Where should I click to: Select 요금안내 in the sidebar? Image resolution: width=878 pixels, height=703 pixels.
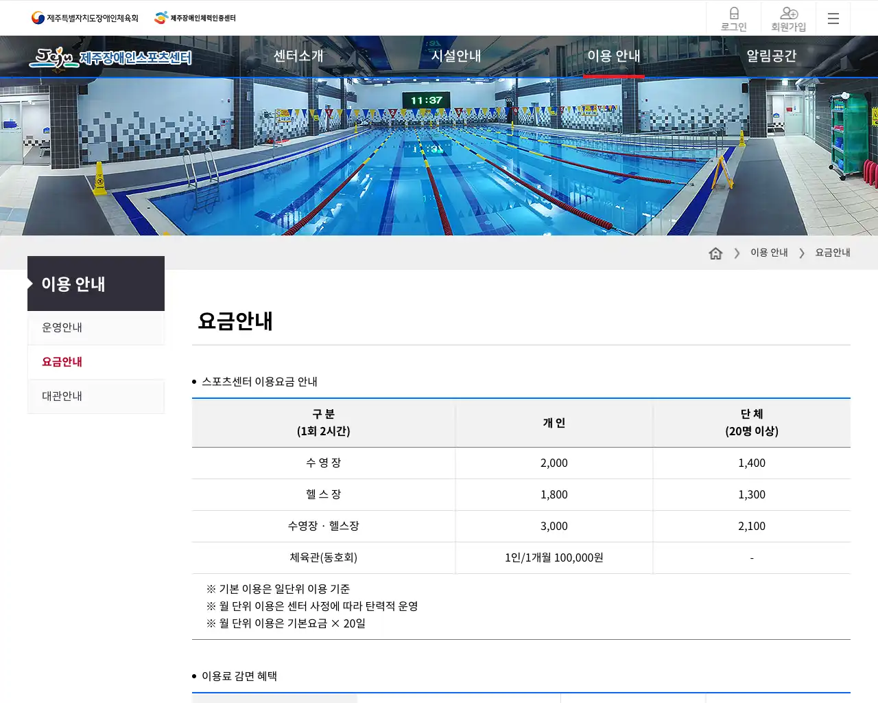(x=96, y=362)
